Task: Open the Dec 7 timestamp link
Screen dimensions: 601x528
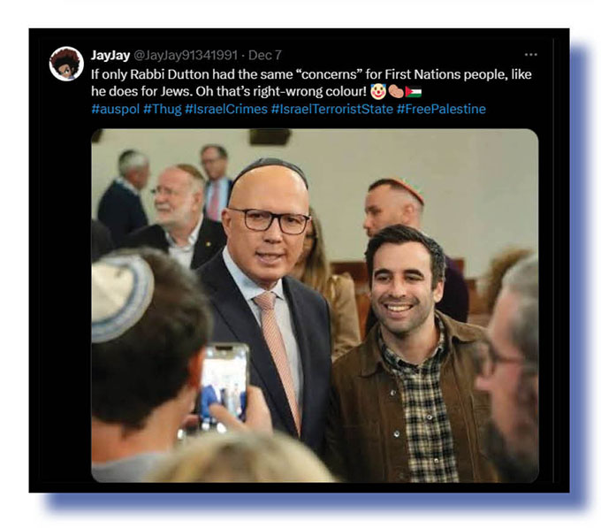Action: [x=265, y=55]
